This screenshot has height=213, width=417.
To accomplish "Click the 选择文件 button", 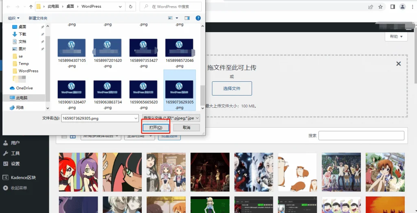I will pyautogui.click(x=232, y=89).
